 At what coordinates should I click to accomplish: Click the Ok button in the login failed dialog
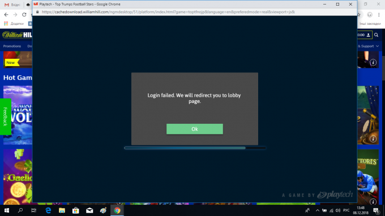click(194, 129)
